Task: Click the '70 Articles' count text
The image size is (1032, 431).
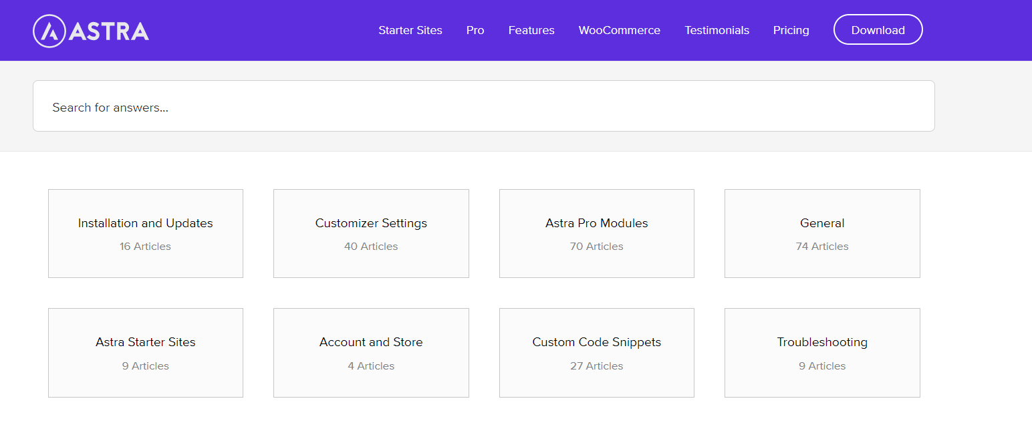Action: click(597, 247)
